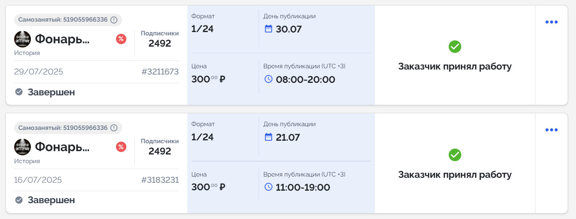Click info icon beside Самозанятый in first card
This screenshot has height=219, width=576.
[x=114, y=20]
